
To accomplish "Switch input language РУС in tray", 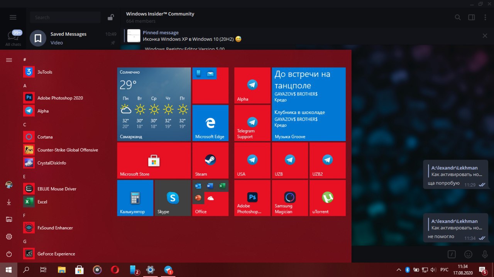I will 444,270.
